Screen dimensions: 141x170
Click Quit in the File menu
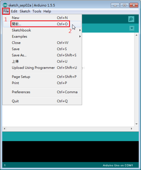tap(42, 101)
